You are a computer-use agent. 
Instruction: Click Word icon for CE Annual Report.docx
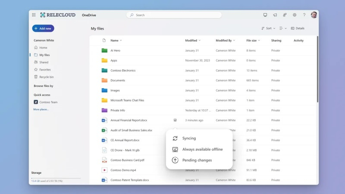[104, 140]
